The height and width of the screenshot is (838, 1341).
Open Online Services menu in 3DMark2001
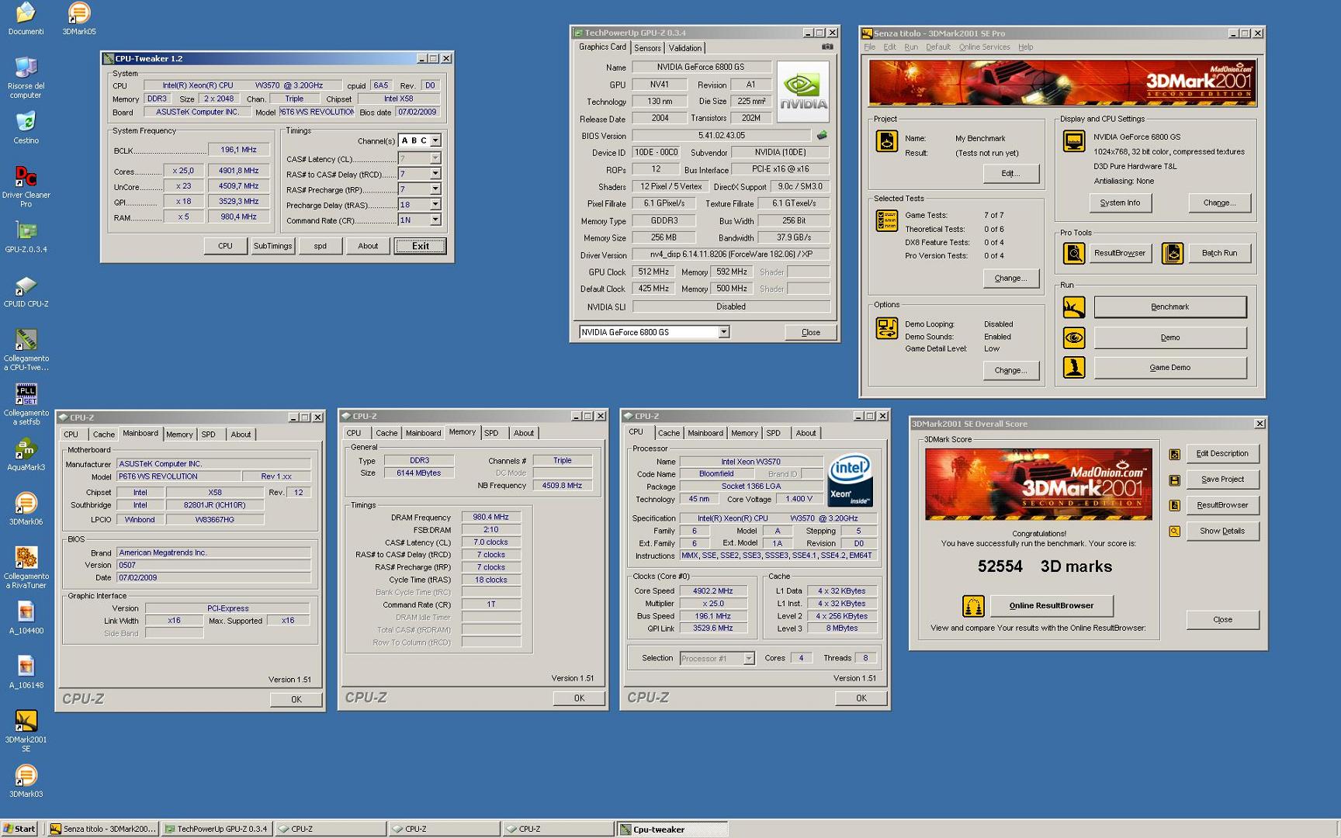[984, 47]
